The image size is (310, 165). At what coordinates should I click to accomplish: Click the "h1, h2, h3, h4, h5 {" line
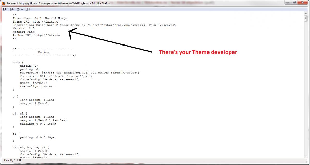[31, 147]
